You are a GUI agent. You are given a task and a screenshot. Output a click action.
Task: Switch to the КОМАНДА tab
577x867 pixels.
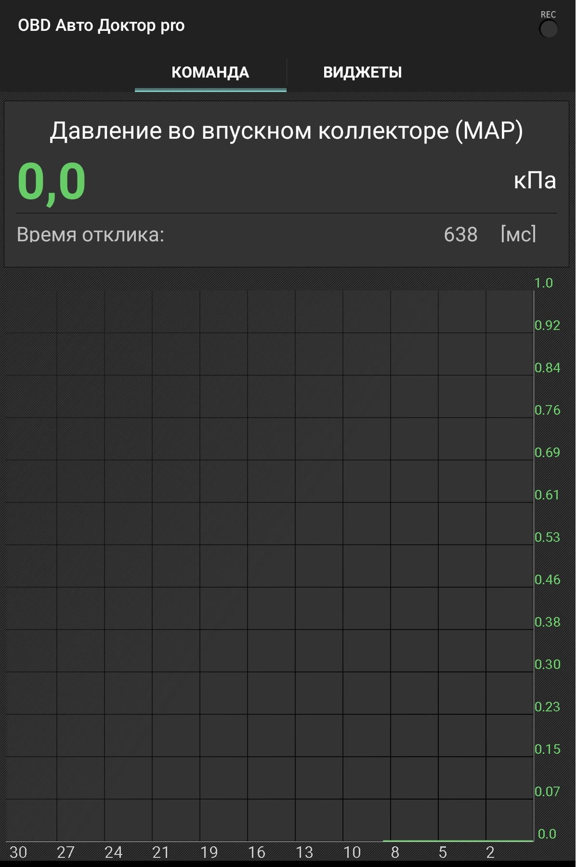pos(210,73)
